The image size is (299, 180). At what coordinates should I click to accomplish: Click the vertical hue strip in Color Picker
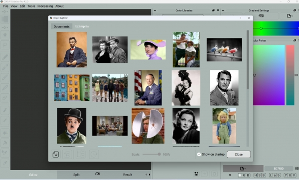click(x=290, y=75)
